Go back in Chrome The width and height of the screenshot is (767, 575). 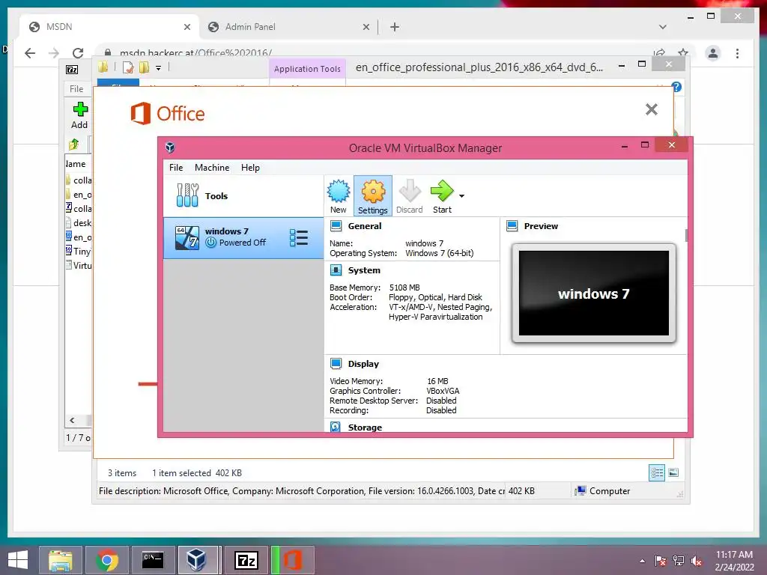[30, 53]
